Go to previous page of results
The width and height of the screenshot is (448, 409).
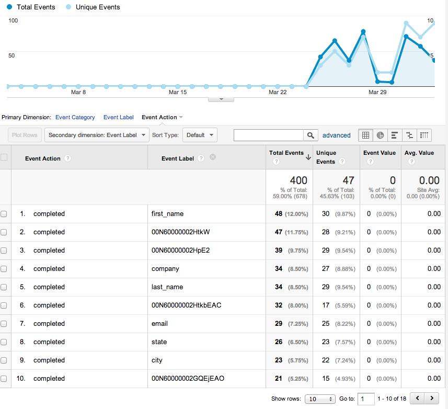418,398
